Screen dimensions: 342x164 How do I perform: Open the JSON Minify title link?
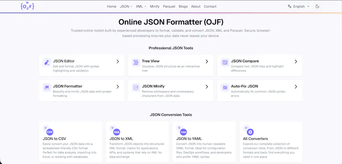153,86
